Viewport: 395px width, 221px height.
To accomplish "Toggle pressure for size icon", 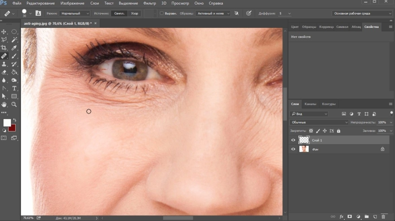I will coord(249,13).
